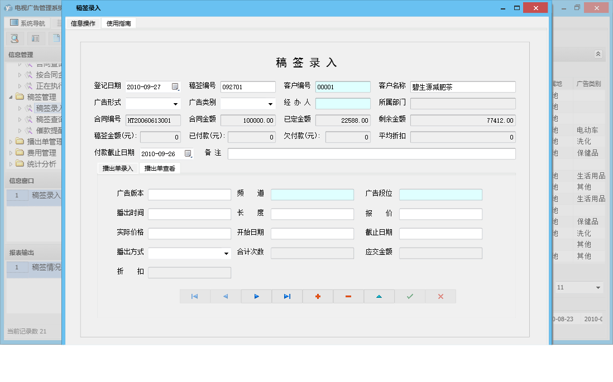Click the red X cancel icon
The width and height of the screenshot is (613, 382).
point(440,296)
